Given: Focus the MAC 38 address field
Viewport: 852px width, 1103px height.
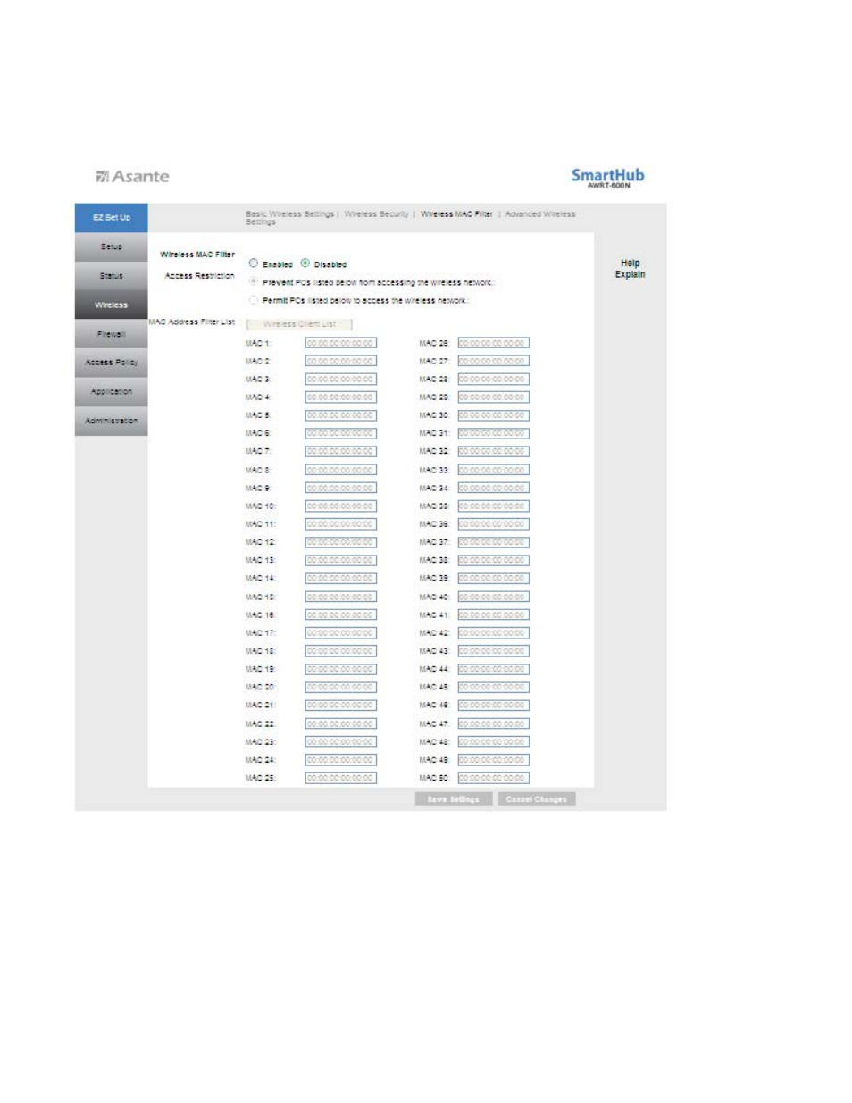Looking at the screenshot, I should tap(494, 561).
